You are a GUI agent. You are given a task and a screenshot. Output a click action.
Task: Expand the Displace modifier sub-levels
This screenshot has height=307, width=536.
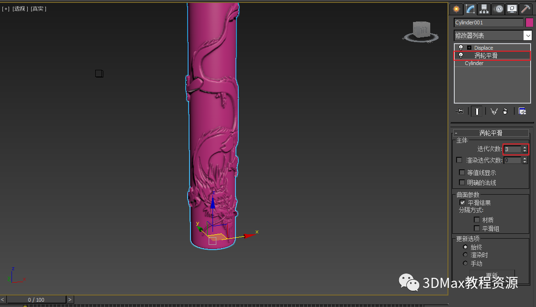(x=469, y=48)
